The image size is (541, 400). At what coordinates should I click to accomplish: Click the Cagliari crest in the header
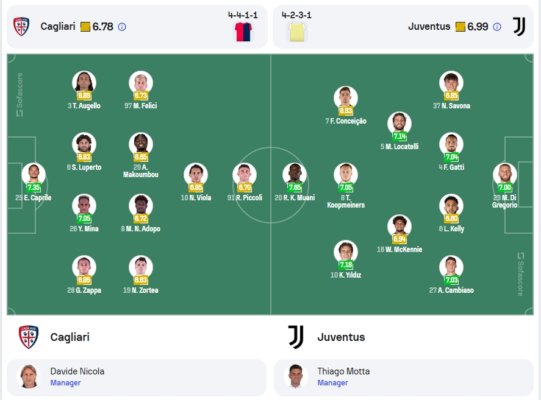21,27
